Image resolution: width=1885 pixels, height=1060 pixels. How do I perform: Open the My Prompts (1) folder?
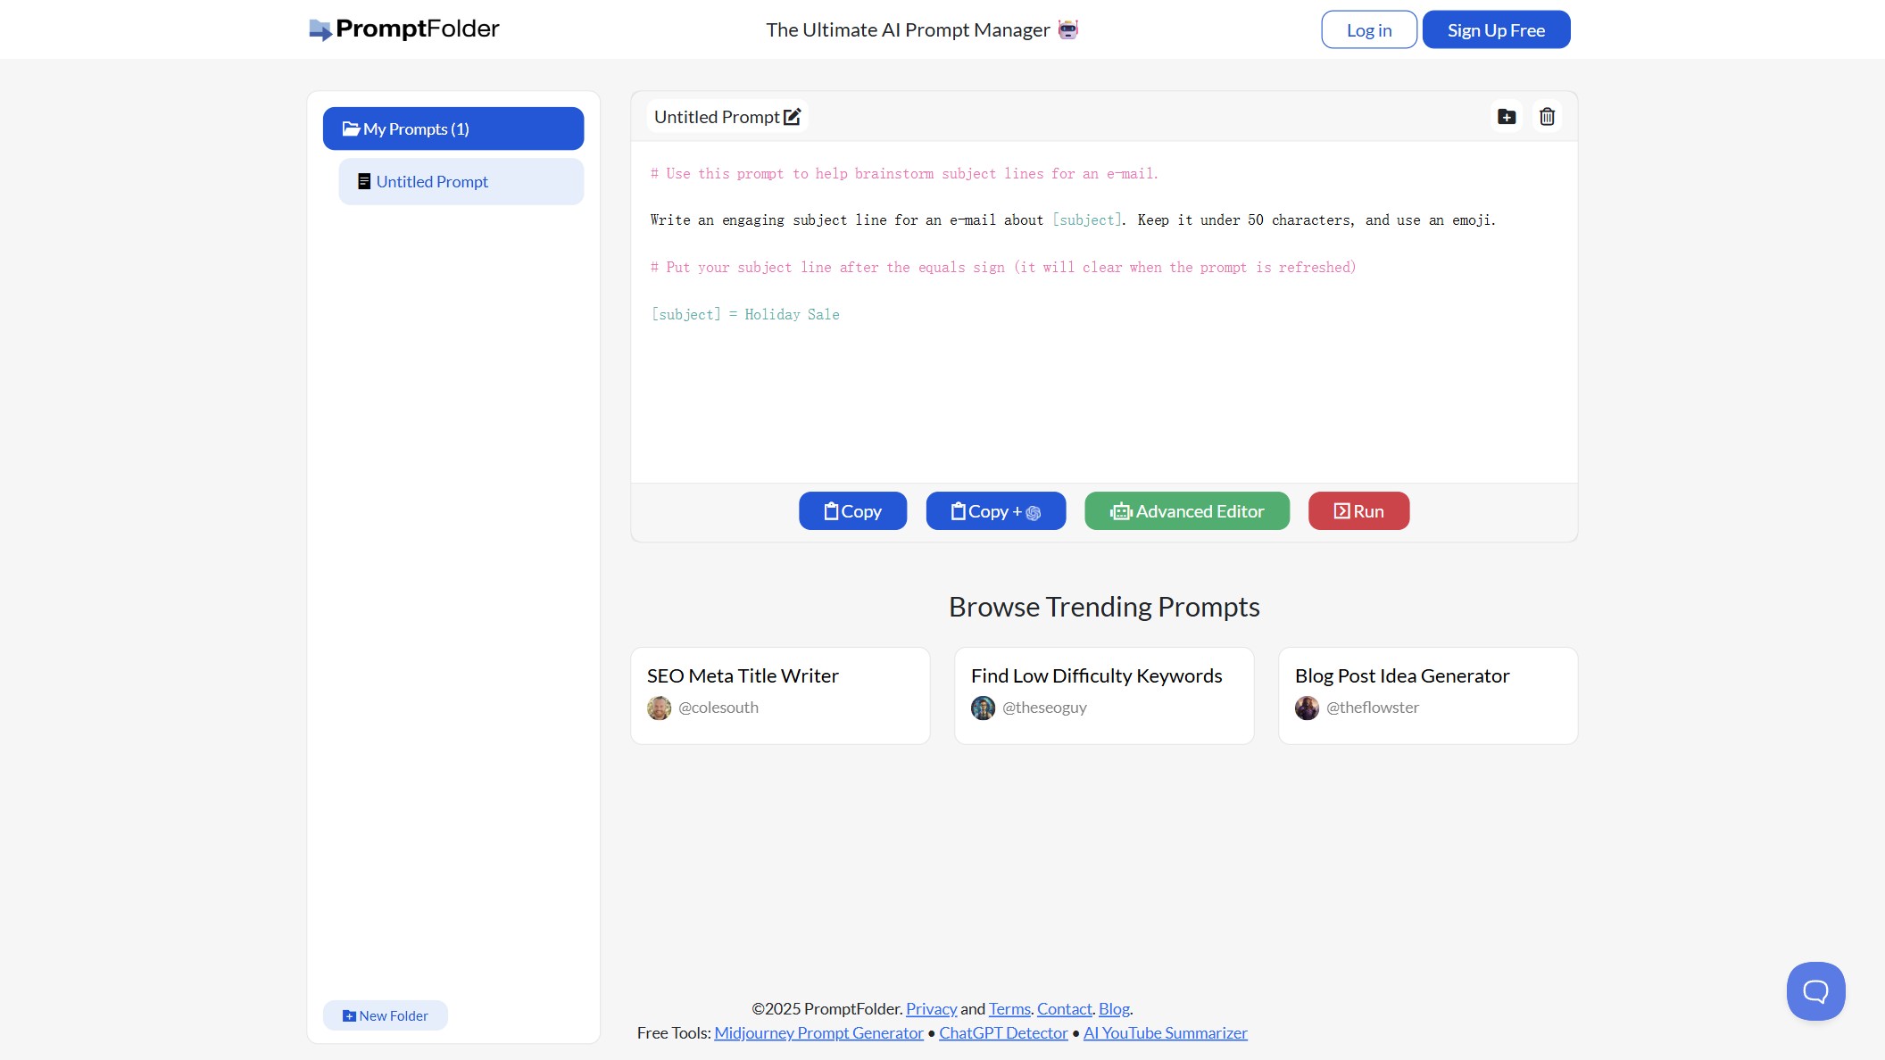click(453, 128)
